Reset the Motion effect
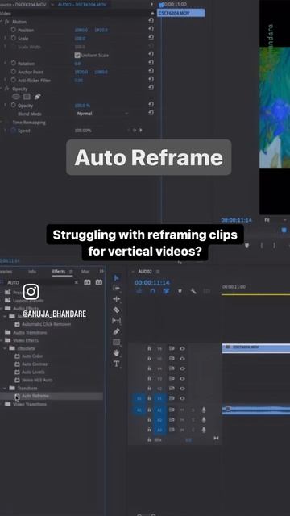The width and height of the screenshot is (290, 516). tap(151, 21)
